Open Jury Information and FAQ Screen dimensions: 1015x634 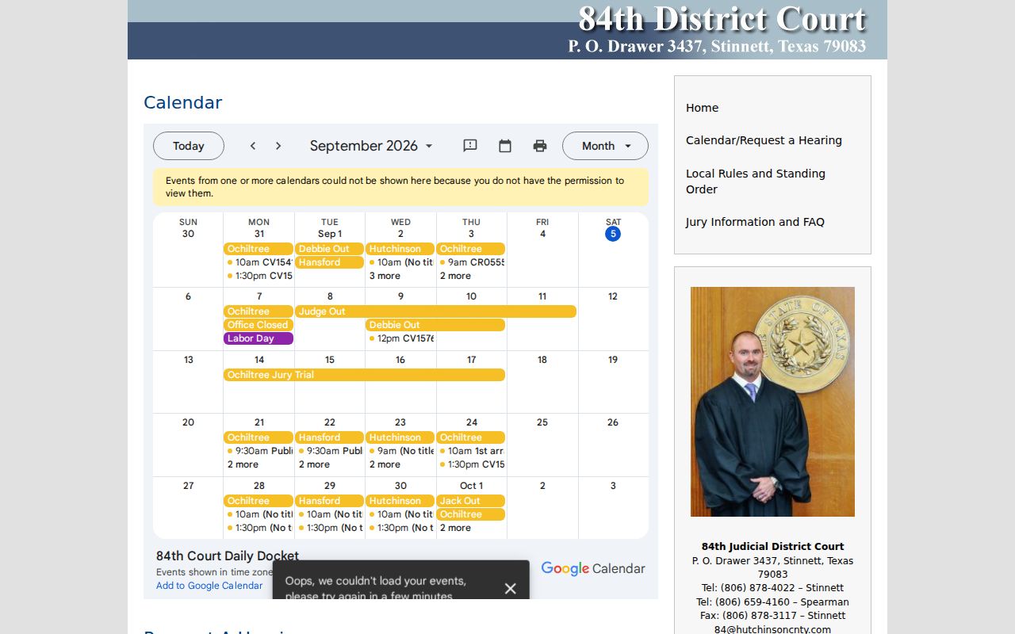pyautogui.click(x=755, y=222)
